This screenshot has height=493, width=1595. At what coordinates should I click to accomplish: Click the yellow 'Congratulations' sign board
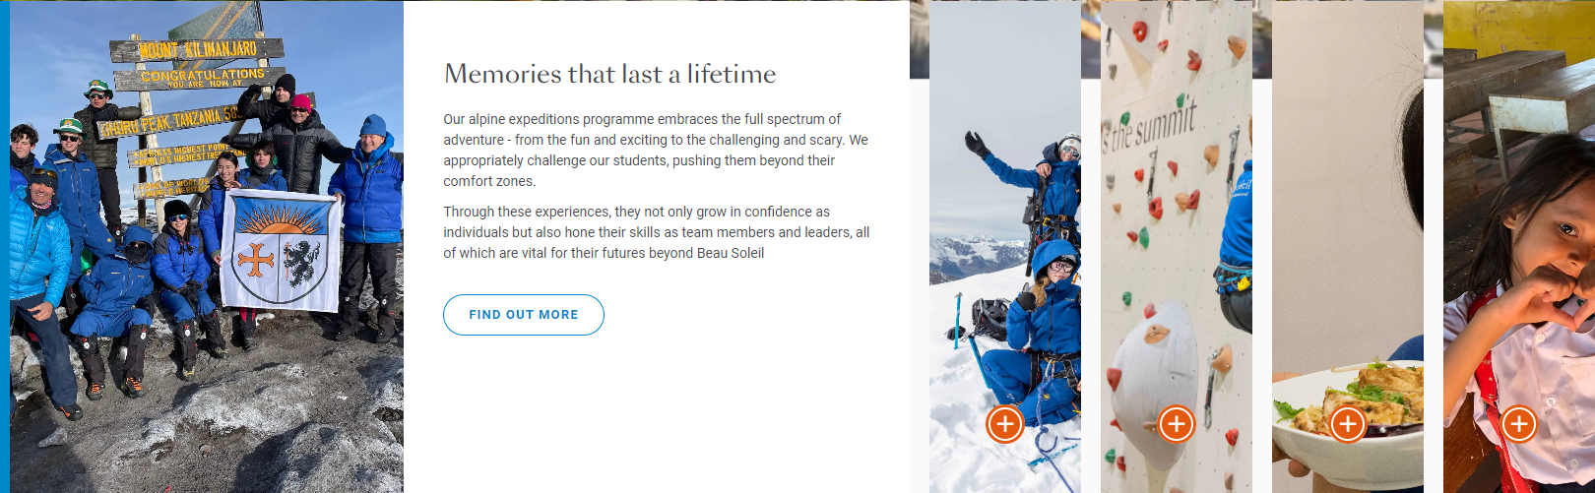point(203,77)
